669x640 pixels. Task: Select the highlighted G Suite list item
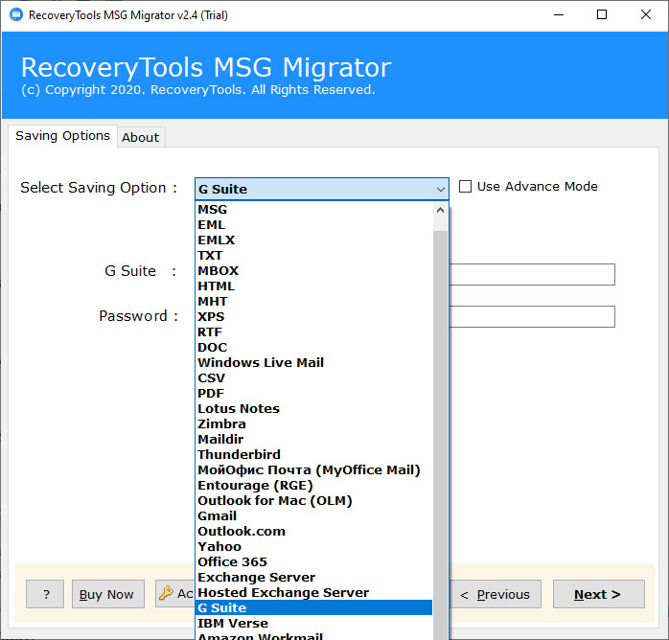[314, 607]
